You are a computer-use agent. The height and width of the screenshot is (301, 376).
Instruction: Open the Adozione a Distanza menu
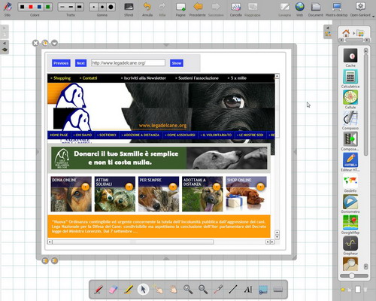tap(141, 135)
